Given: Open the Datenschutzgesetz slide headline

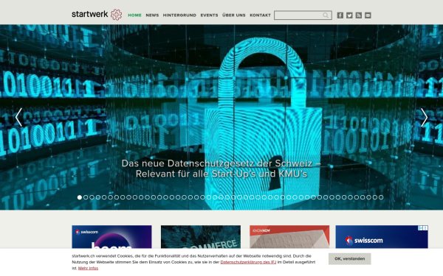Looking at the screenshot, I should (x=221, y=169).
